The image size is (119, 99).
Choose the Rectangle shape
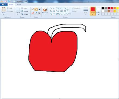[x=59, y=8]
